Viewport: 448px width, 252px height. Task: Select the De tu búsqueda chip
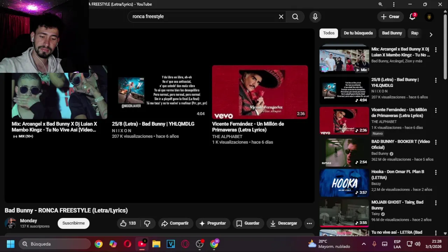(x=358, y=33)
